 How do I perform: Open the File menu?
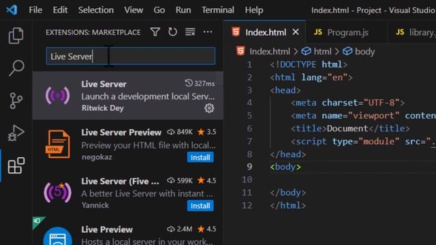[x=35, y=10]
